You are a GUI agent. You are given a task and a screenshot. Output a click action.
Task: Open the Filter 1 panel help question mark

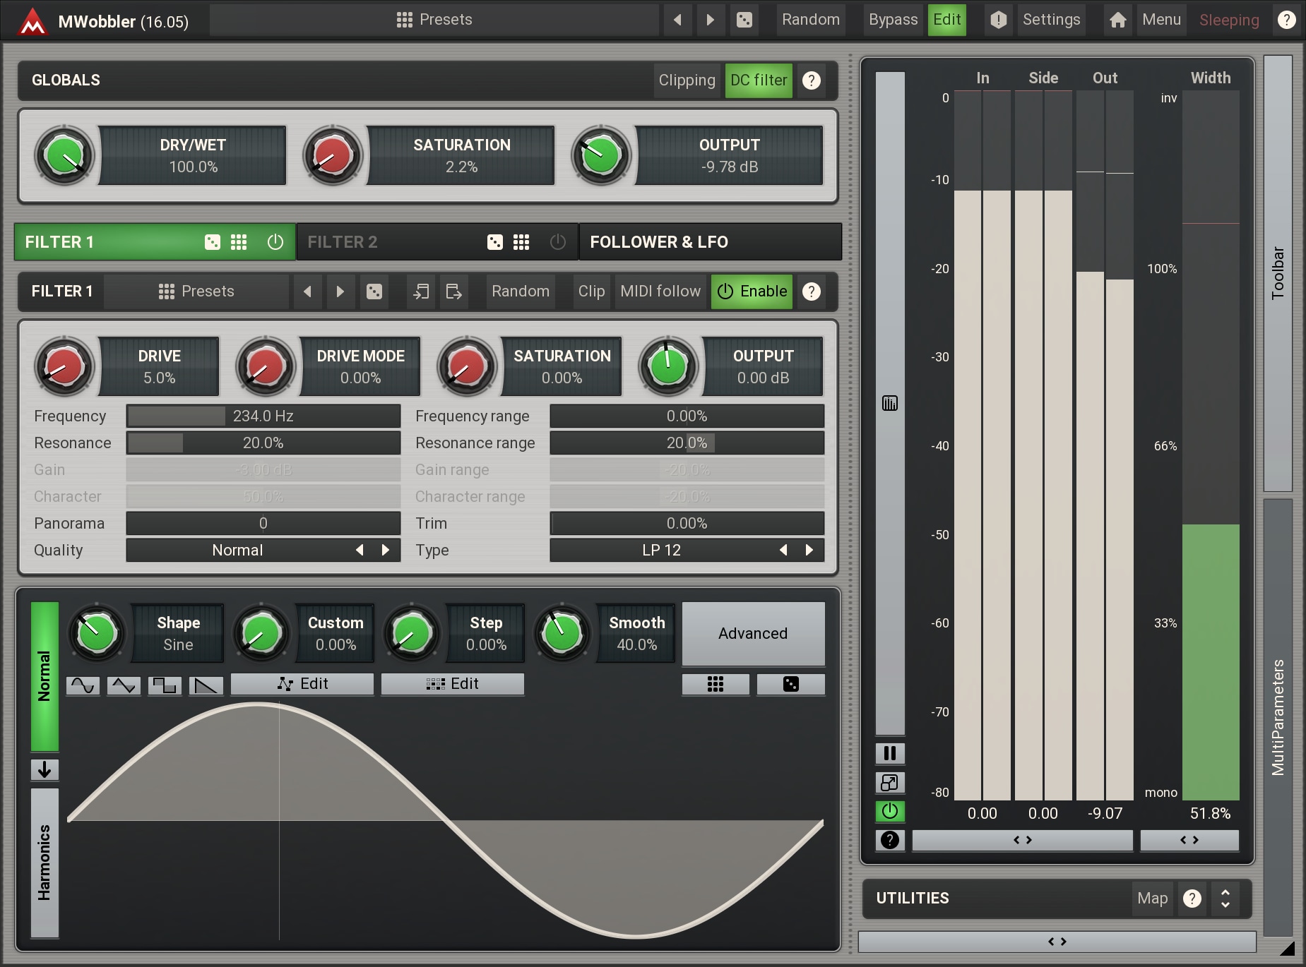tap(812, 292)
